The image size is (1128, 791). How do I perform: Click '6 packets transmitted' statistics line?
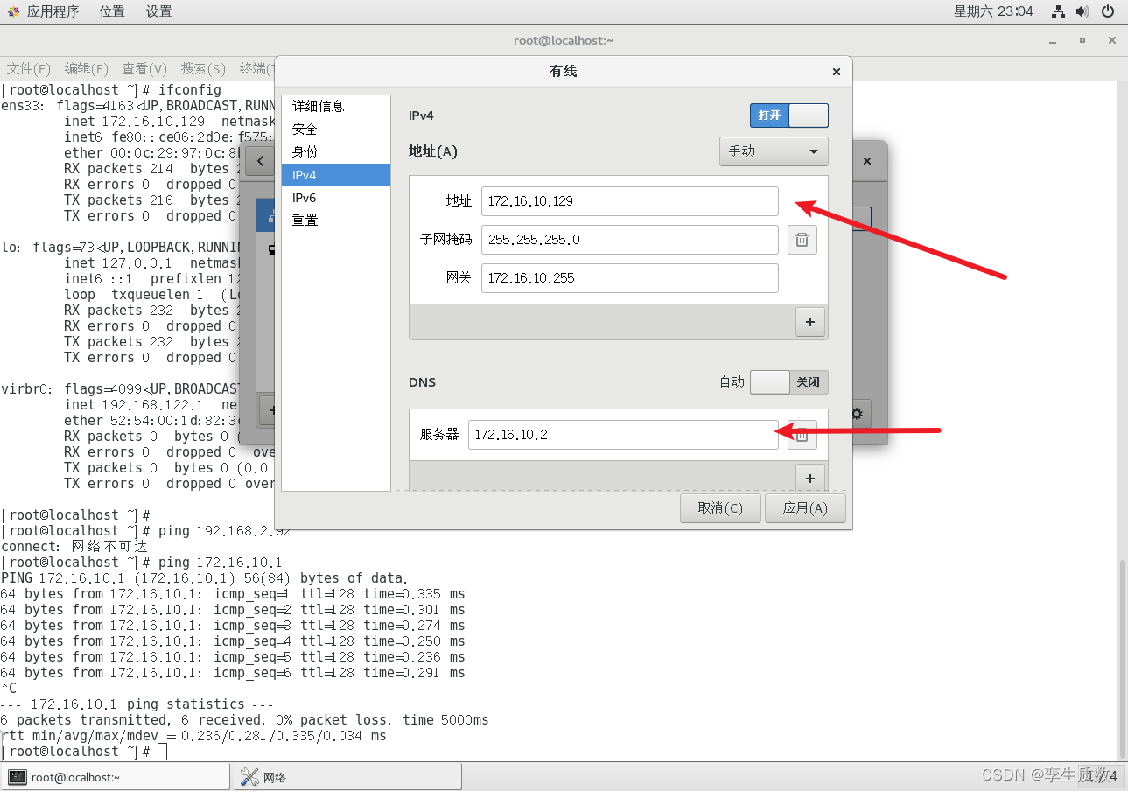coord(245,720)
